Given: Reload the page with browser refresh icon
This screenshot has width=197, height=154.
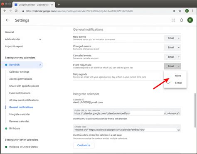Looking at the screenshot, I should pyautogui.click(x=16, y=11).
